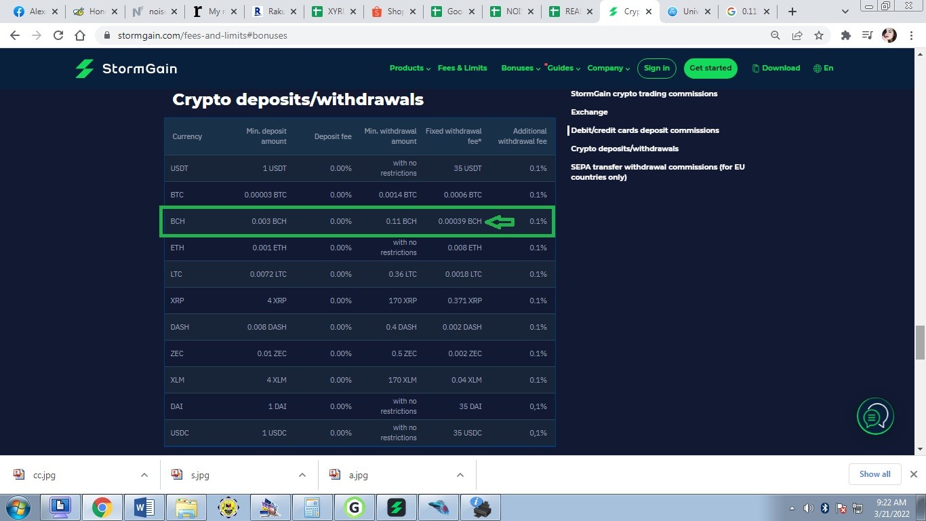Open options arrow for cc.jpg download
The height and width of the screenshot is (521, 926).
[144, 475]
